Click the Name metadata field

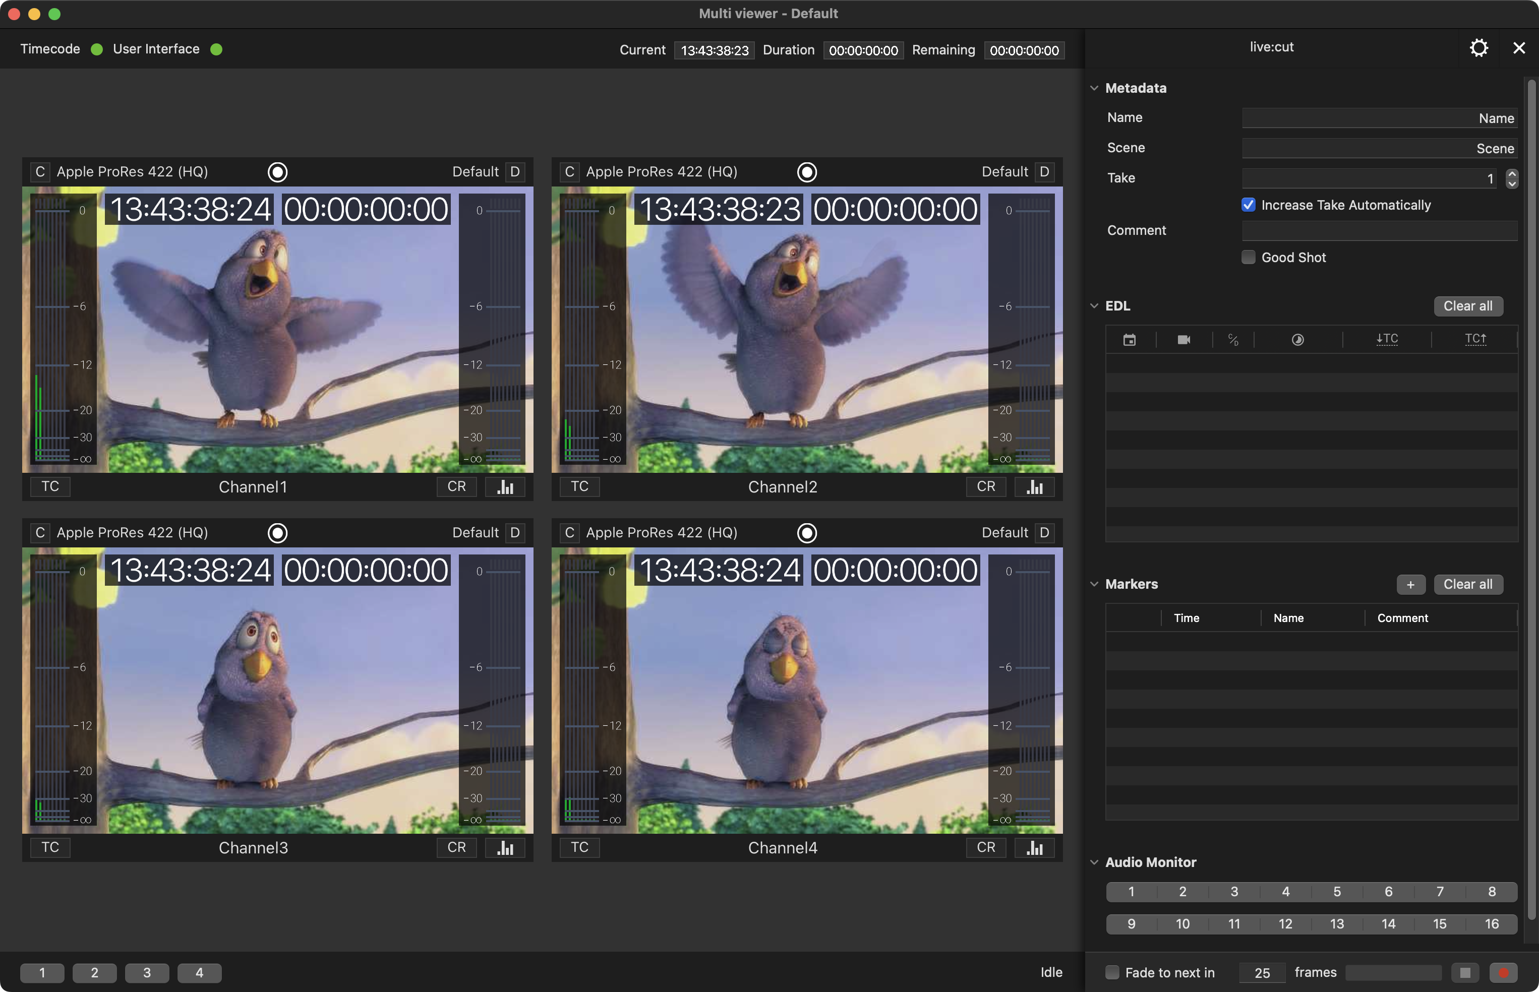[x=1379, y=118]
